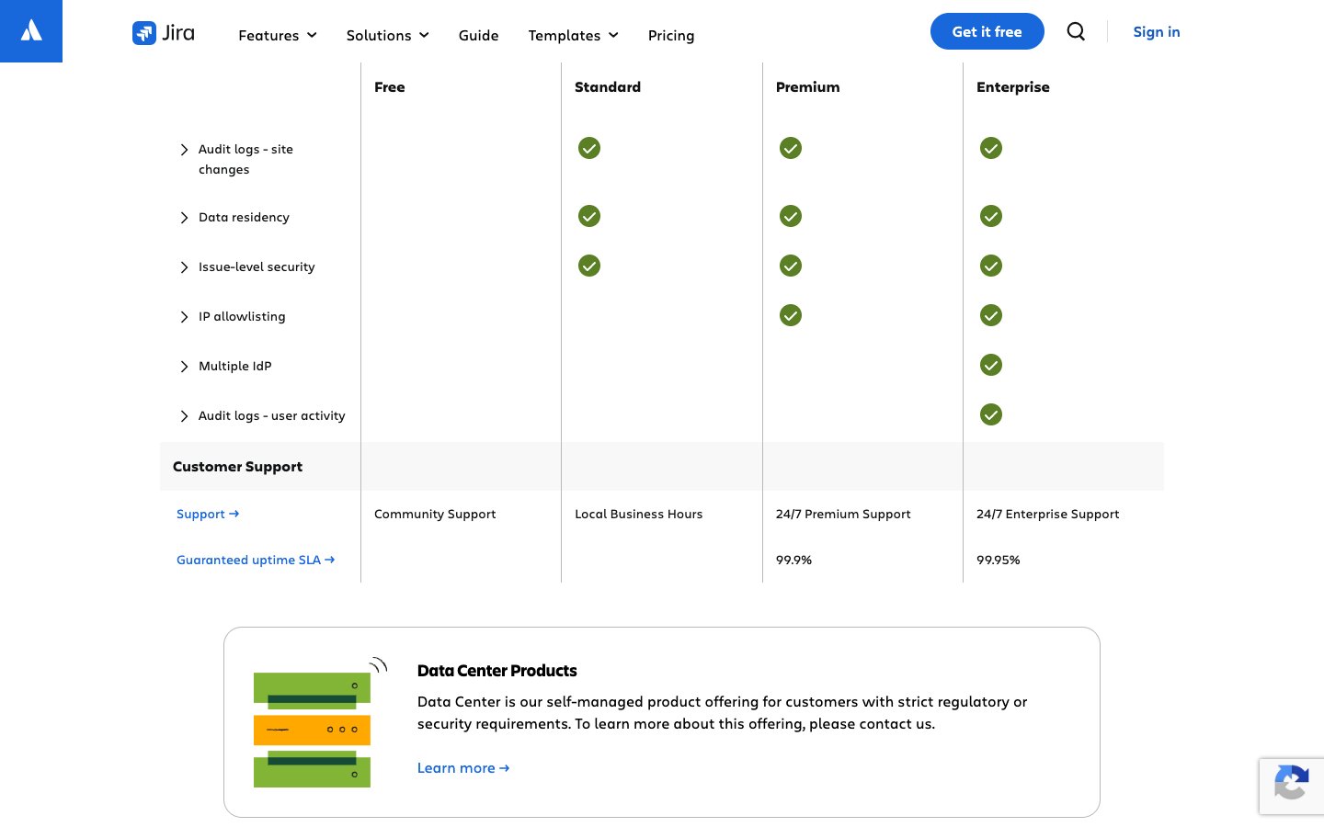
Task: Click the reCAPTCHA badge icon
Action: tap(1291, 786)
